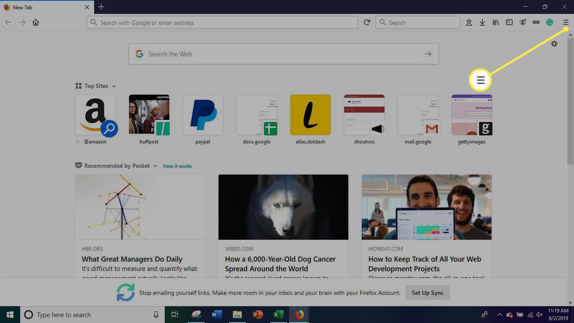Open the docs.google top site tile
The height and width of the screenshot is (323, 574).
pyautogui.click(x=257, y=115)
